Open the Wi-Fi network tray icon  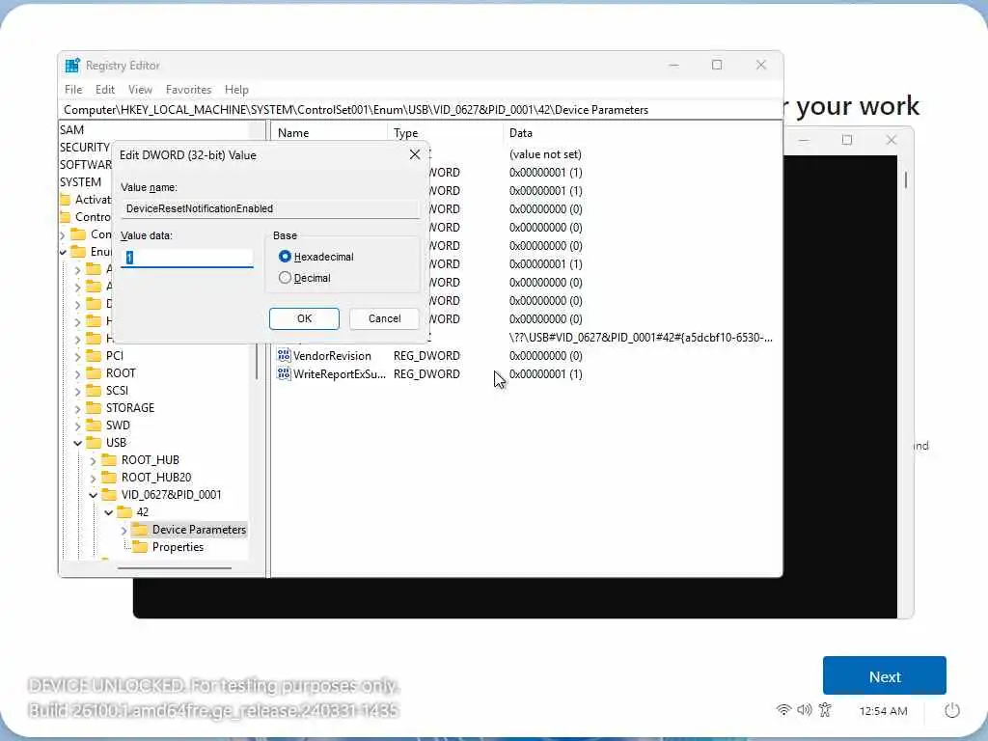(783, 710)
